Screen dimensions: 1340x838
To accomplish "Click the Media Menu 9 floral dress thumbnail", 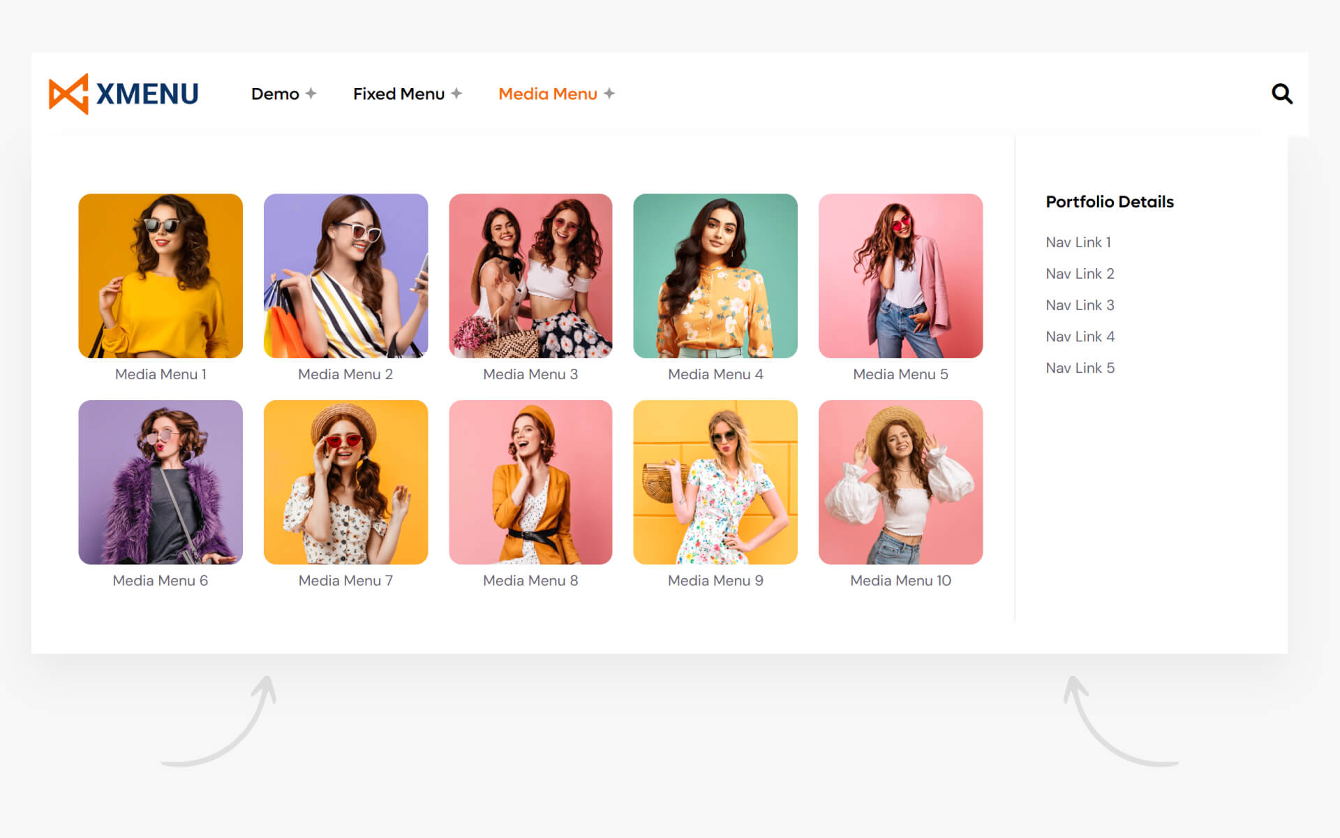I will (x=715, y=482).
